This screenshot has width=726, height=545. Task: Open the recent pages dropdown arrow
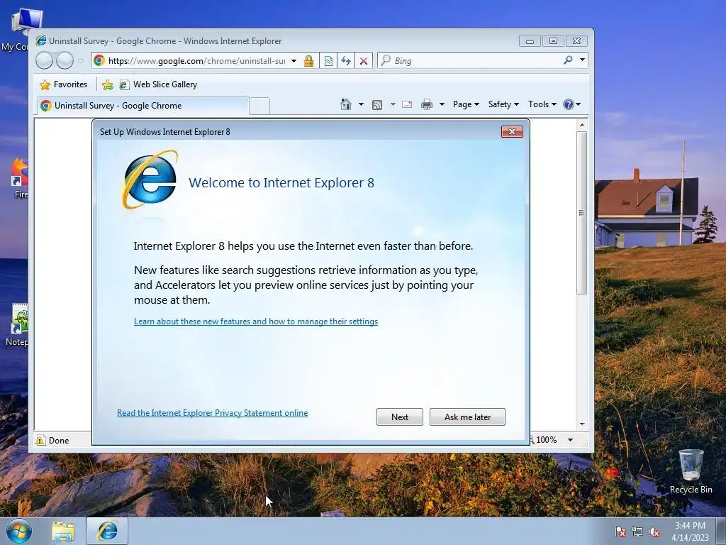point(81,61)
